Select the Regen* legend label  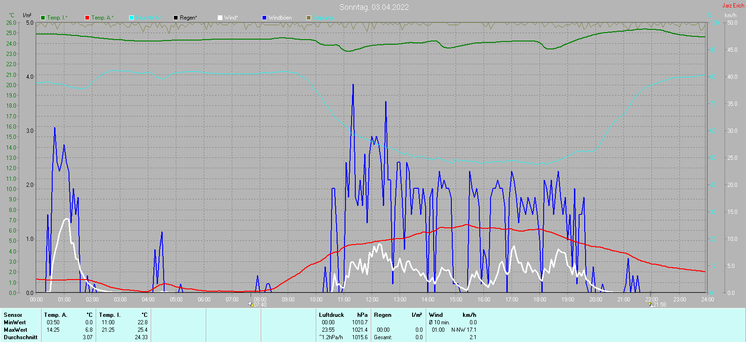[x=188, y=18]
